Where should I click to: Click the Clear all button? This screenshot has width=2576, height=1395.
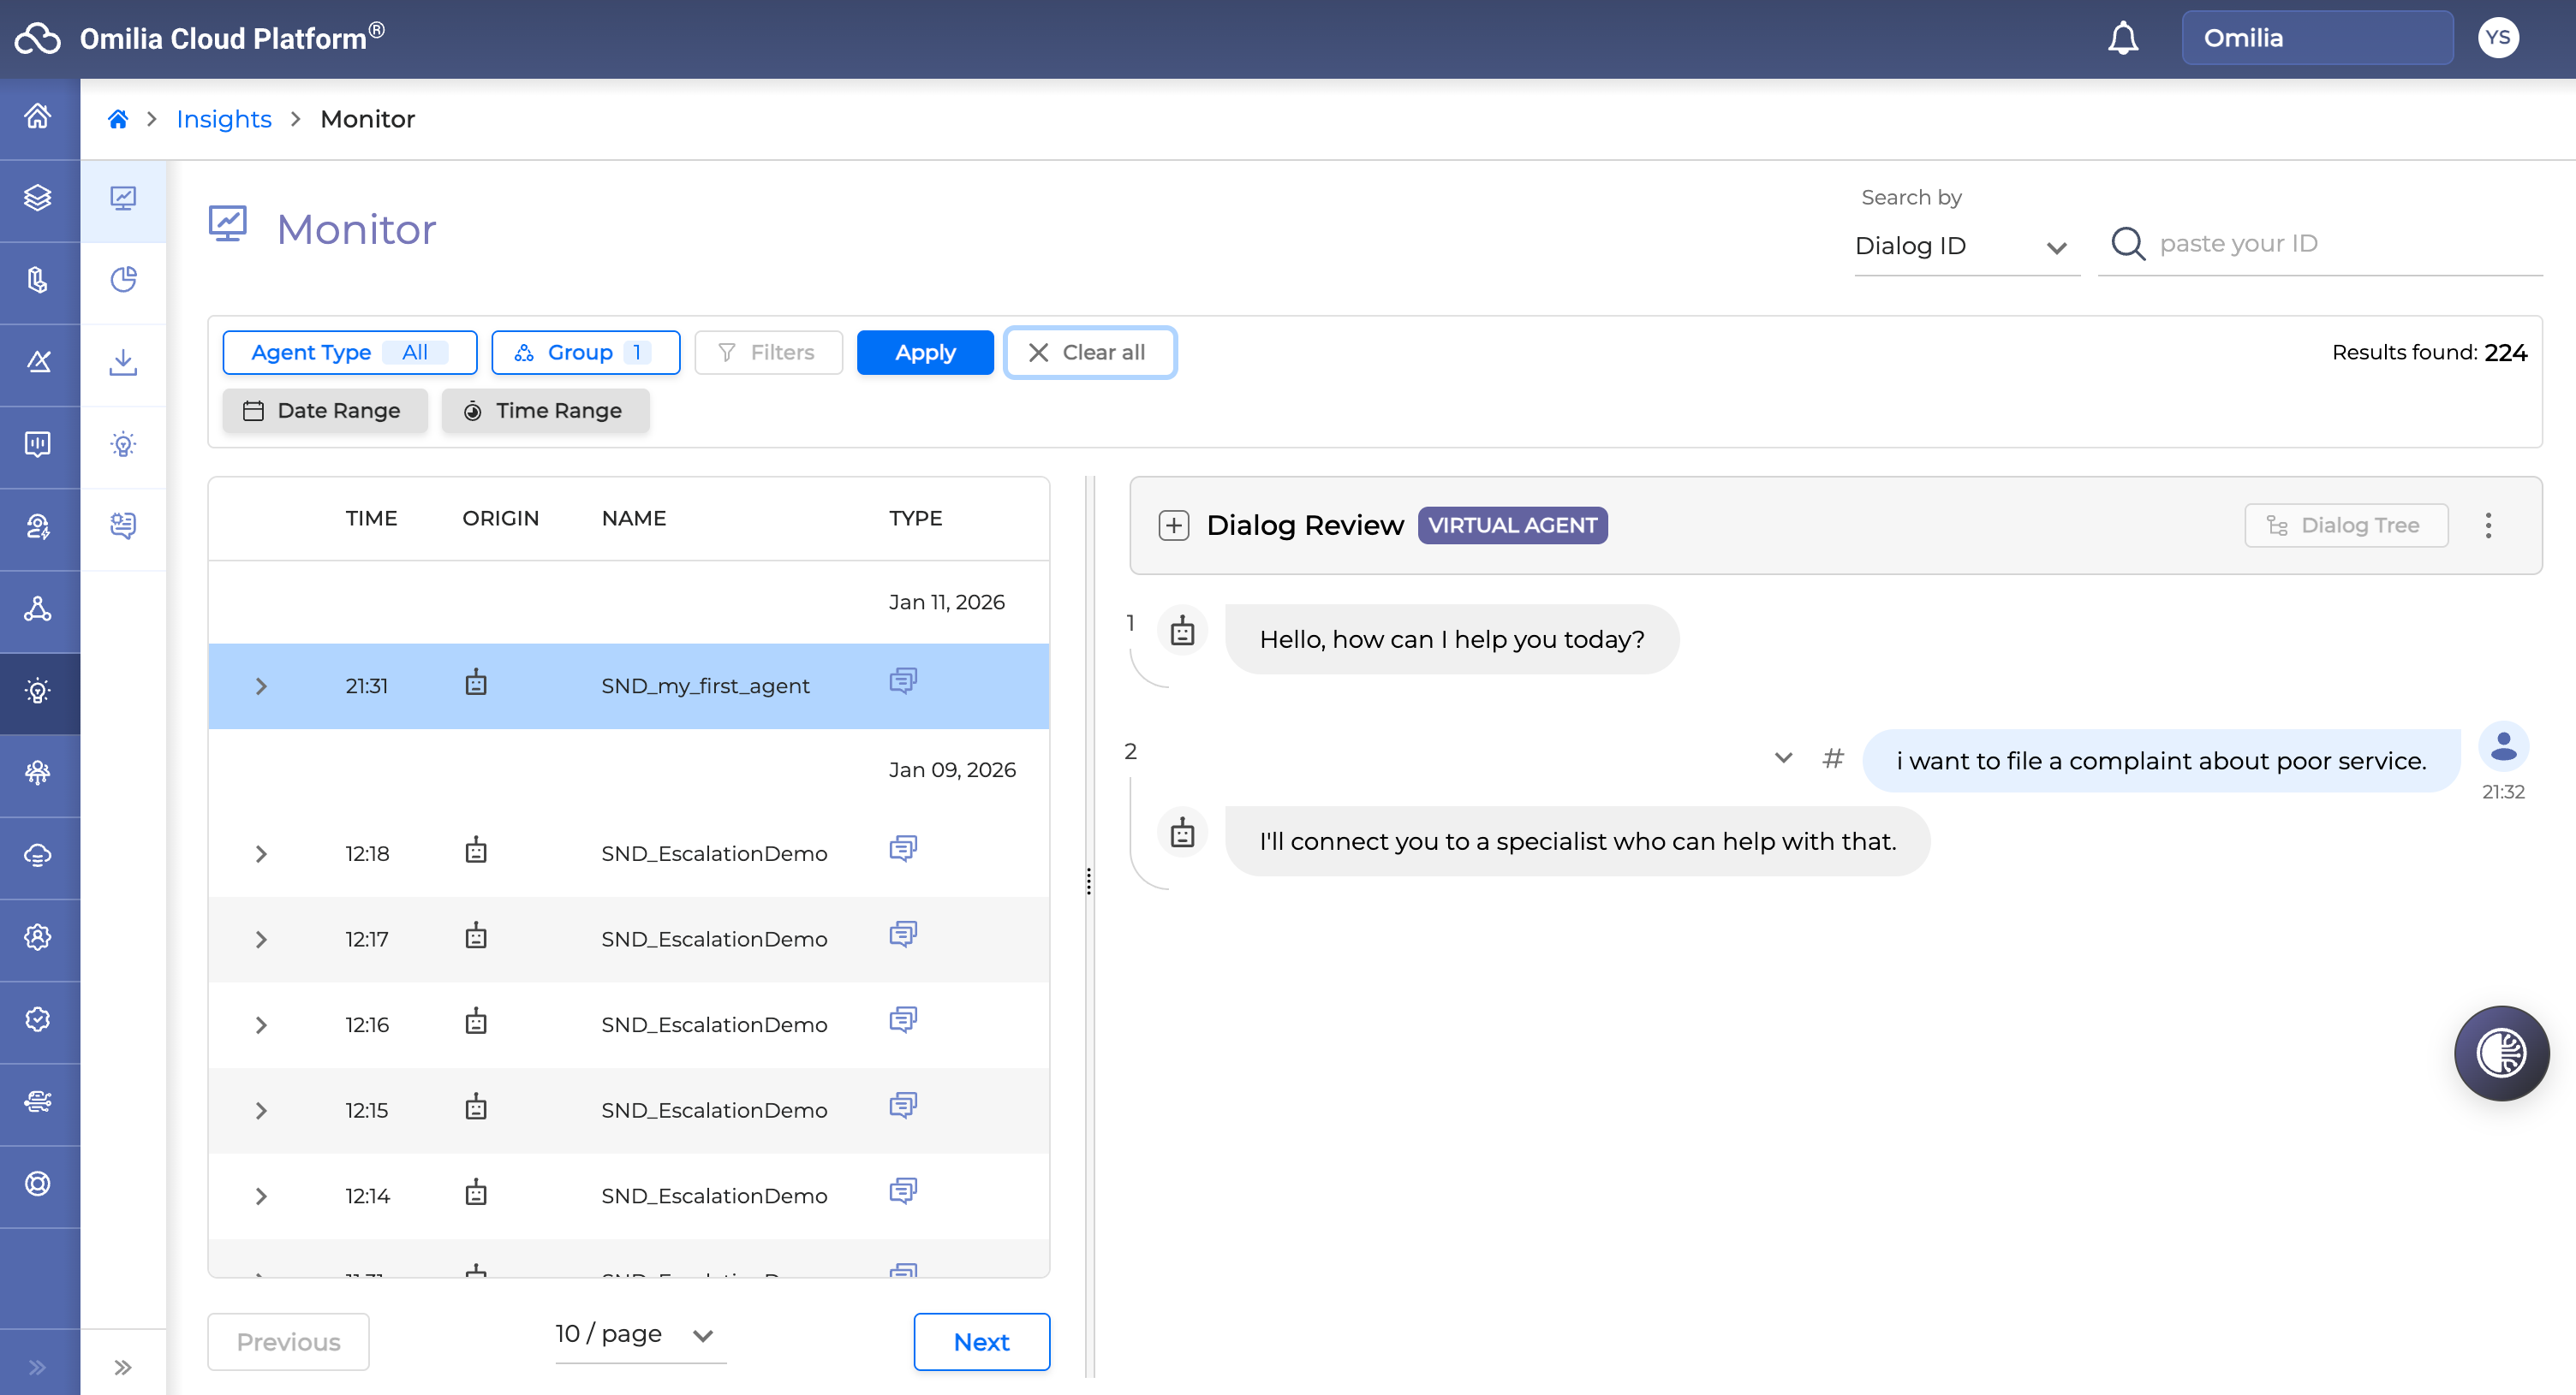tap(1089, 353)
